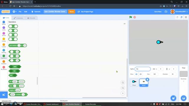Select the Looks block category
This screenshot has width=189, height=106.
pyautogui.click(x=4, y=28)
